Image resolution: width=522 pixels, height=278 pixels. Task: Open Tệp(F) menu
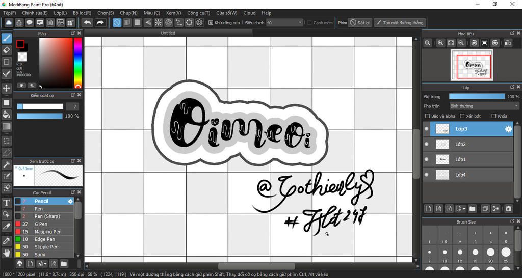coord(9,13)
